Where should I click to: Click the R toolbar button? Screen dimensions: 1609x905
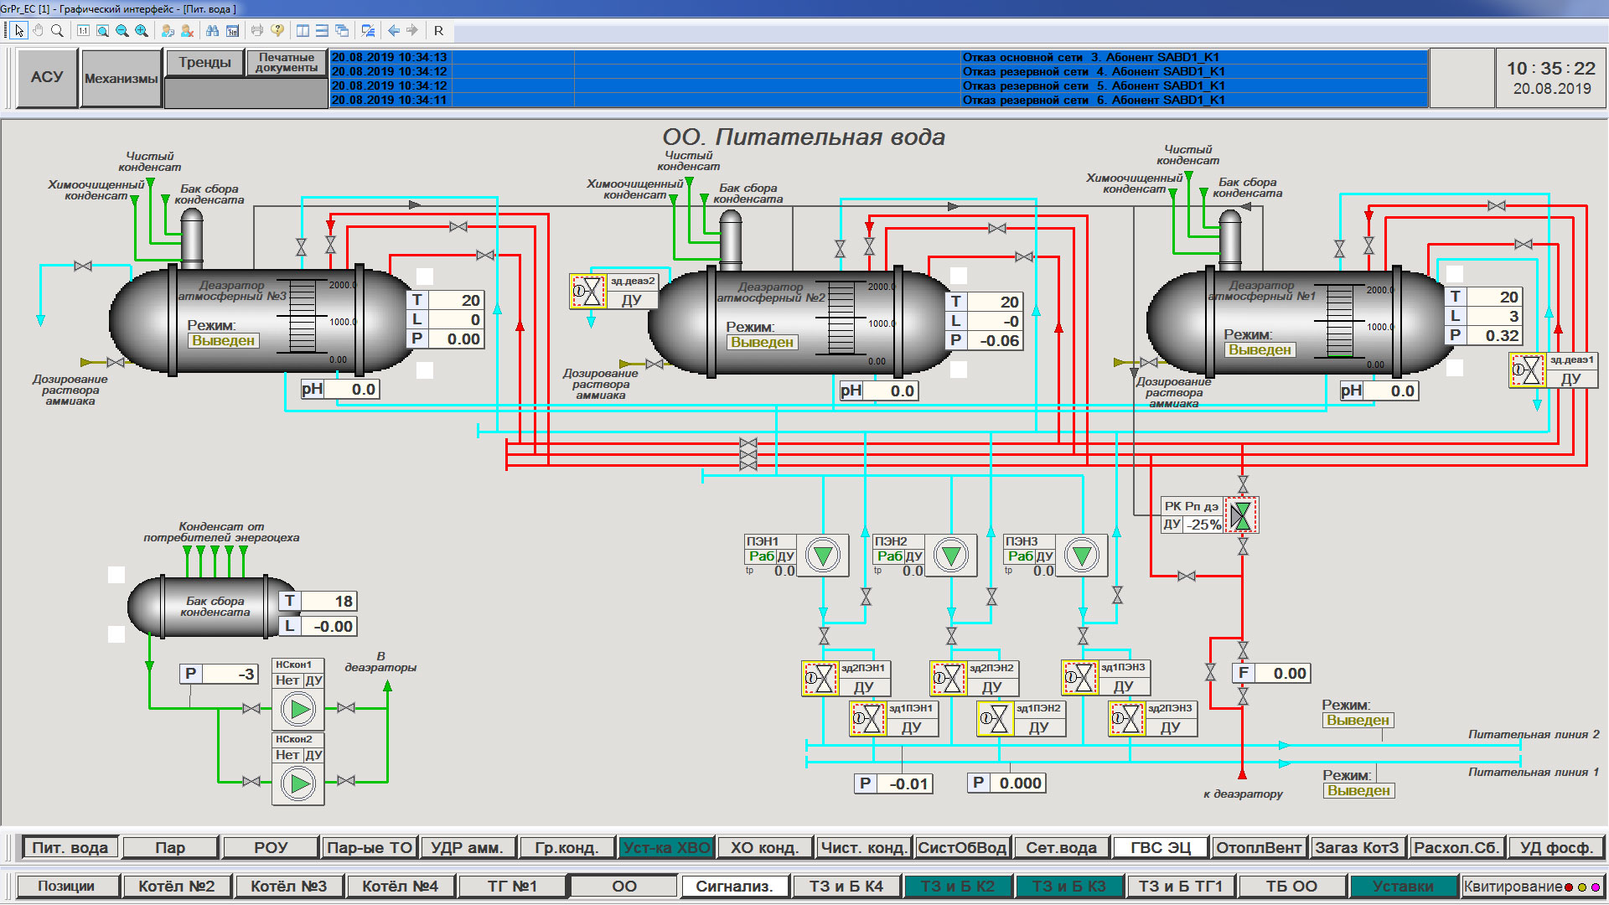point(438,31)
